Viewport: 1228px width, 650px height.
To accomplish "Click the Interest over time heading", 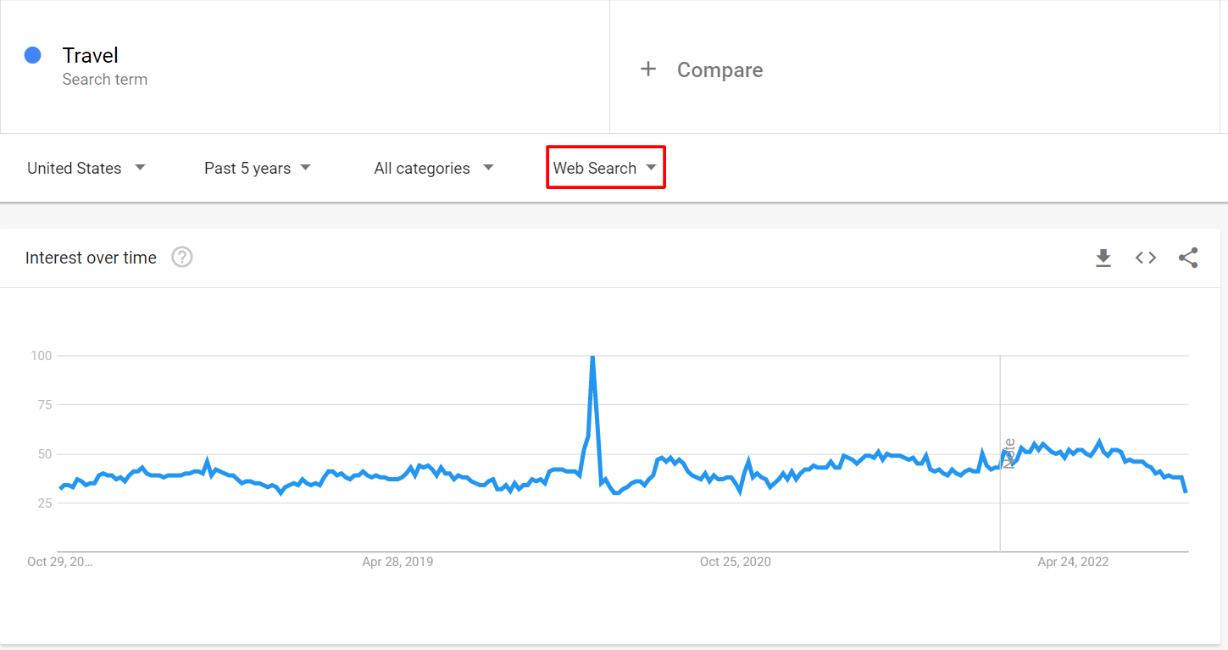I will 91,258.
